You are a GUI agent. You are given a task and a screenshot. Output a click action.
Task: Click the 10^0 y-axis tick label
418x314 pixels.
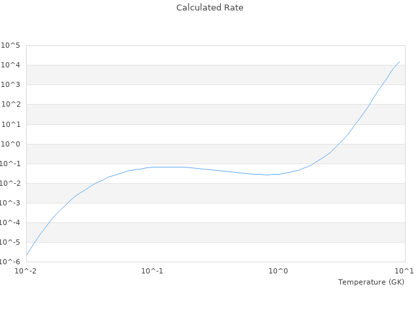[10, 144]
